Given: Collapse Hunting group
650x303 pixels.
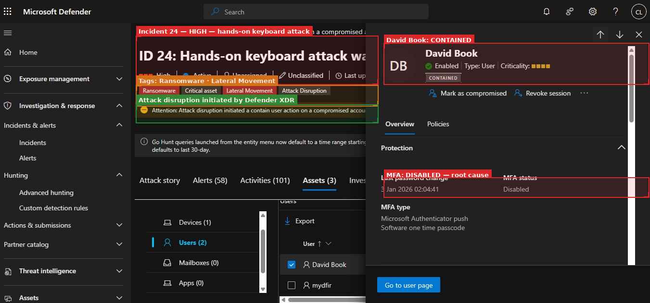Looking at the screenshot, I should [x=119, y=175].
